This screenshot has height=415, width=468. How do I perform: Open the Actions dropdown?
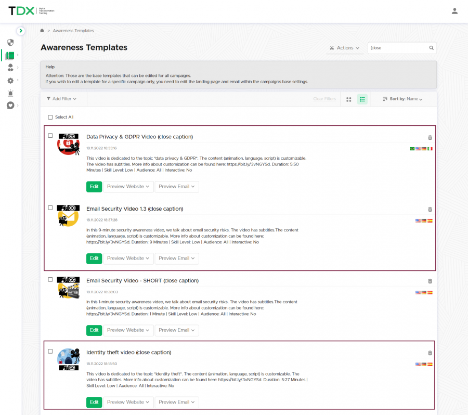click(344, 48)
